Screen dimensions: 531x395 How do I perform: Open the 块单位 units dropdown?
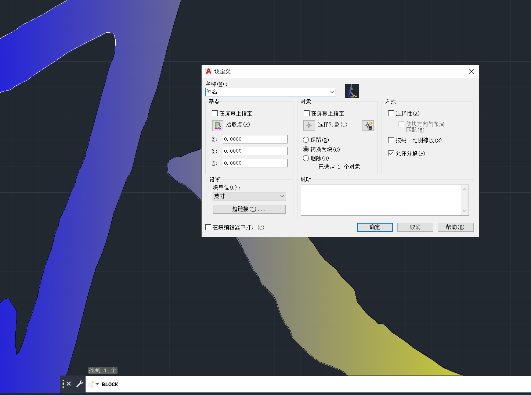[282, 196]
